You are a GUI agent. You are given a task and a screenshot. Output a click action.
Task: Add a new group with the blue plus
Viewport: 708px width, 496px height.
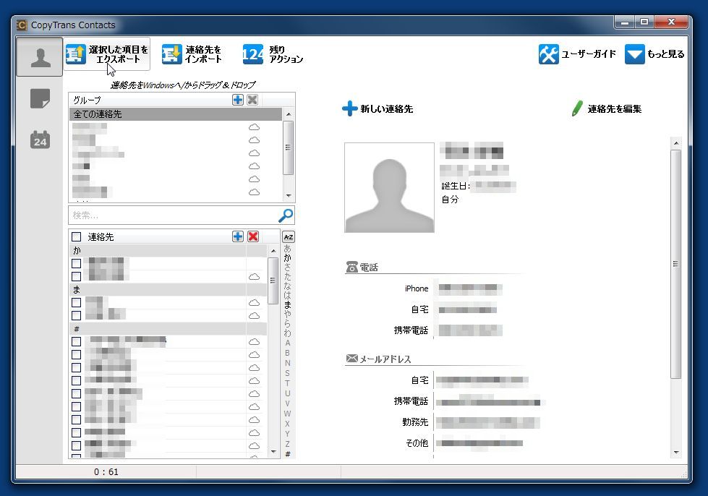tap(238, 100)
